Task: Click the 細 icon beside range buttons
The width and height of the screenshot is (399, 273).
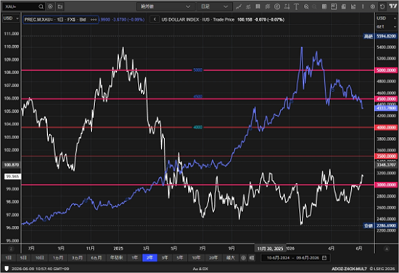Action: click(252, 258)
